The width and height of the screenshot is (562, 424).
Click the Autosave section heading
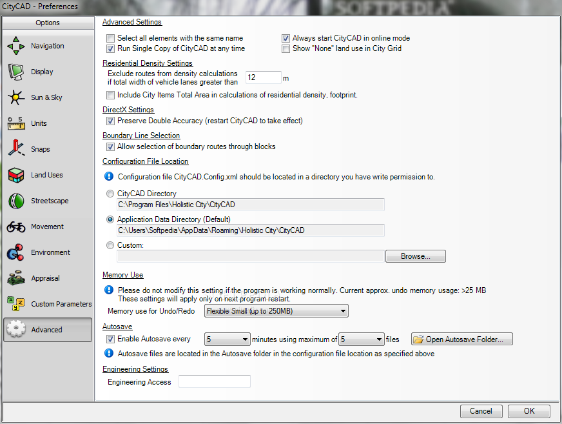tap(117, 327)
